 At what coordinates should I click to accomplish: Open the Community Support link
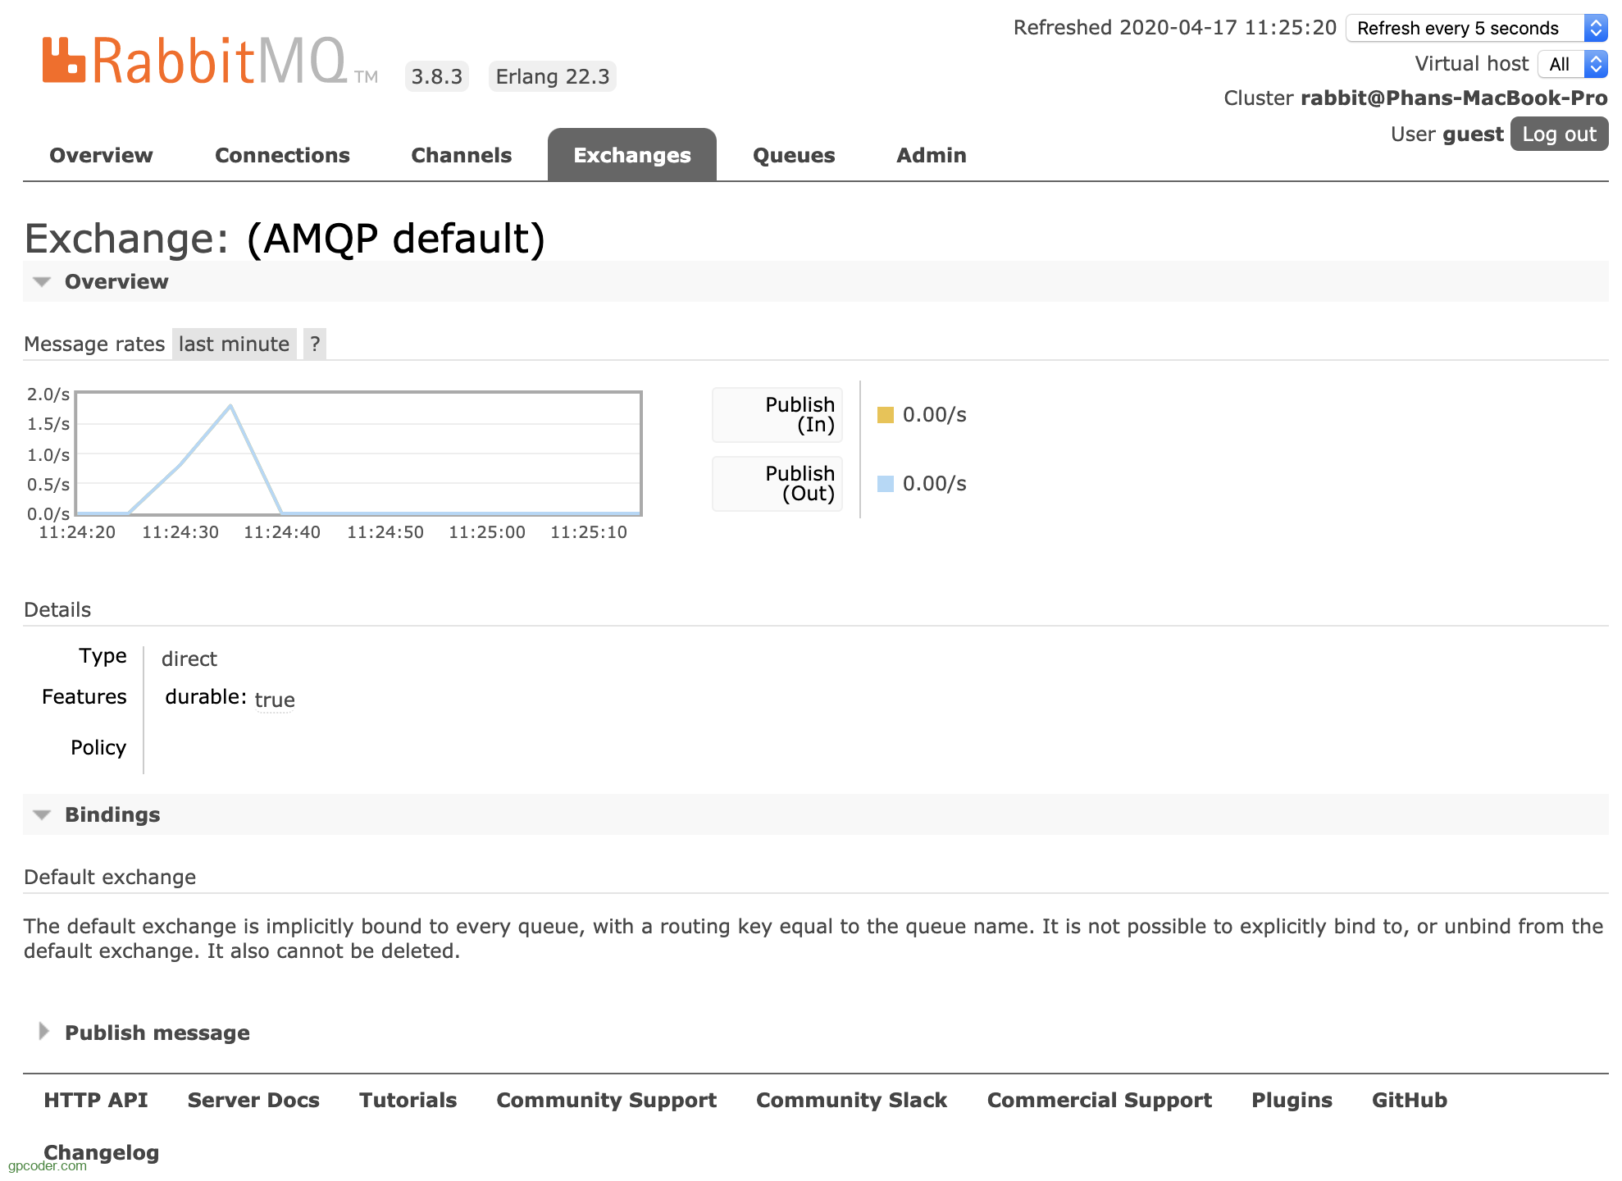click(607, 1100)
